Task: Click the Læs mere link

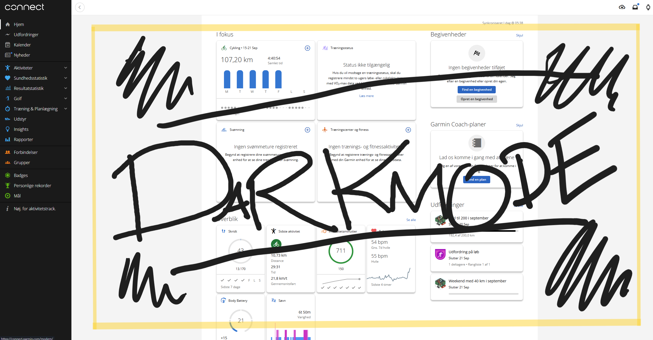Action: coord(366,96)
